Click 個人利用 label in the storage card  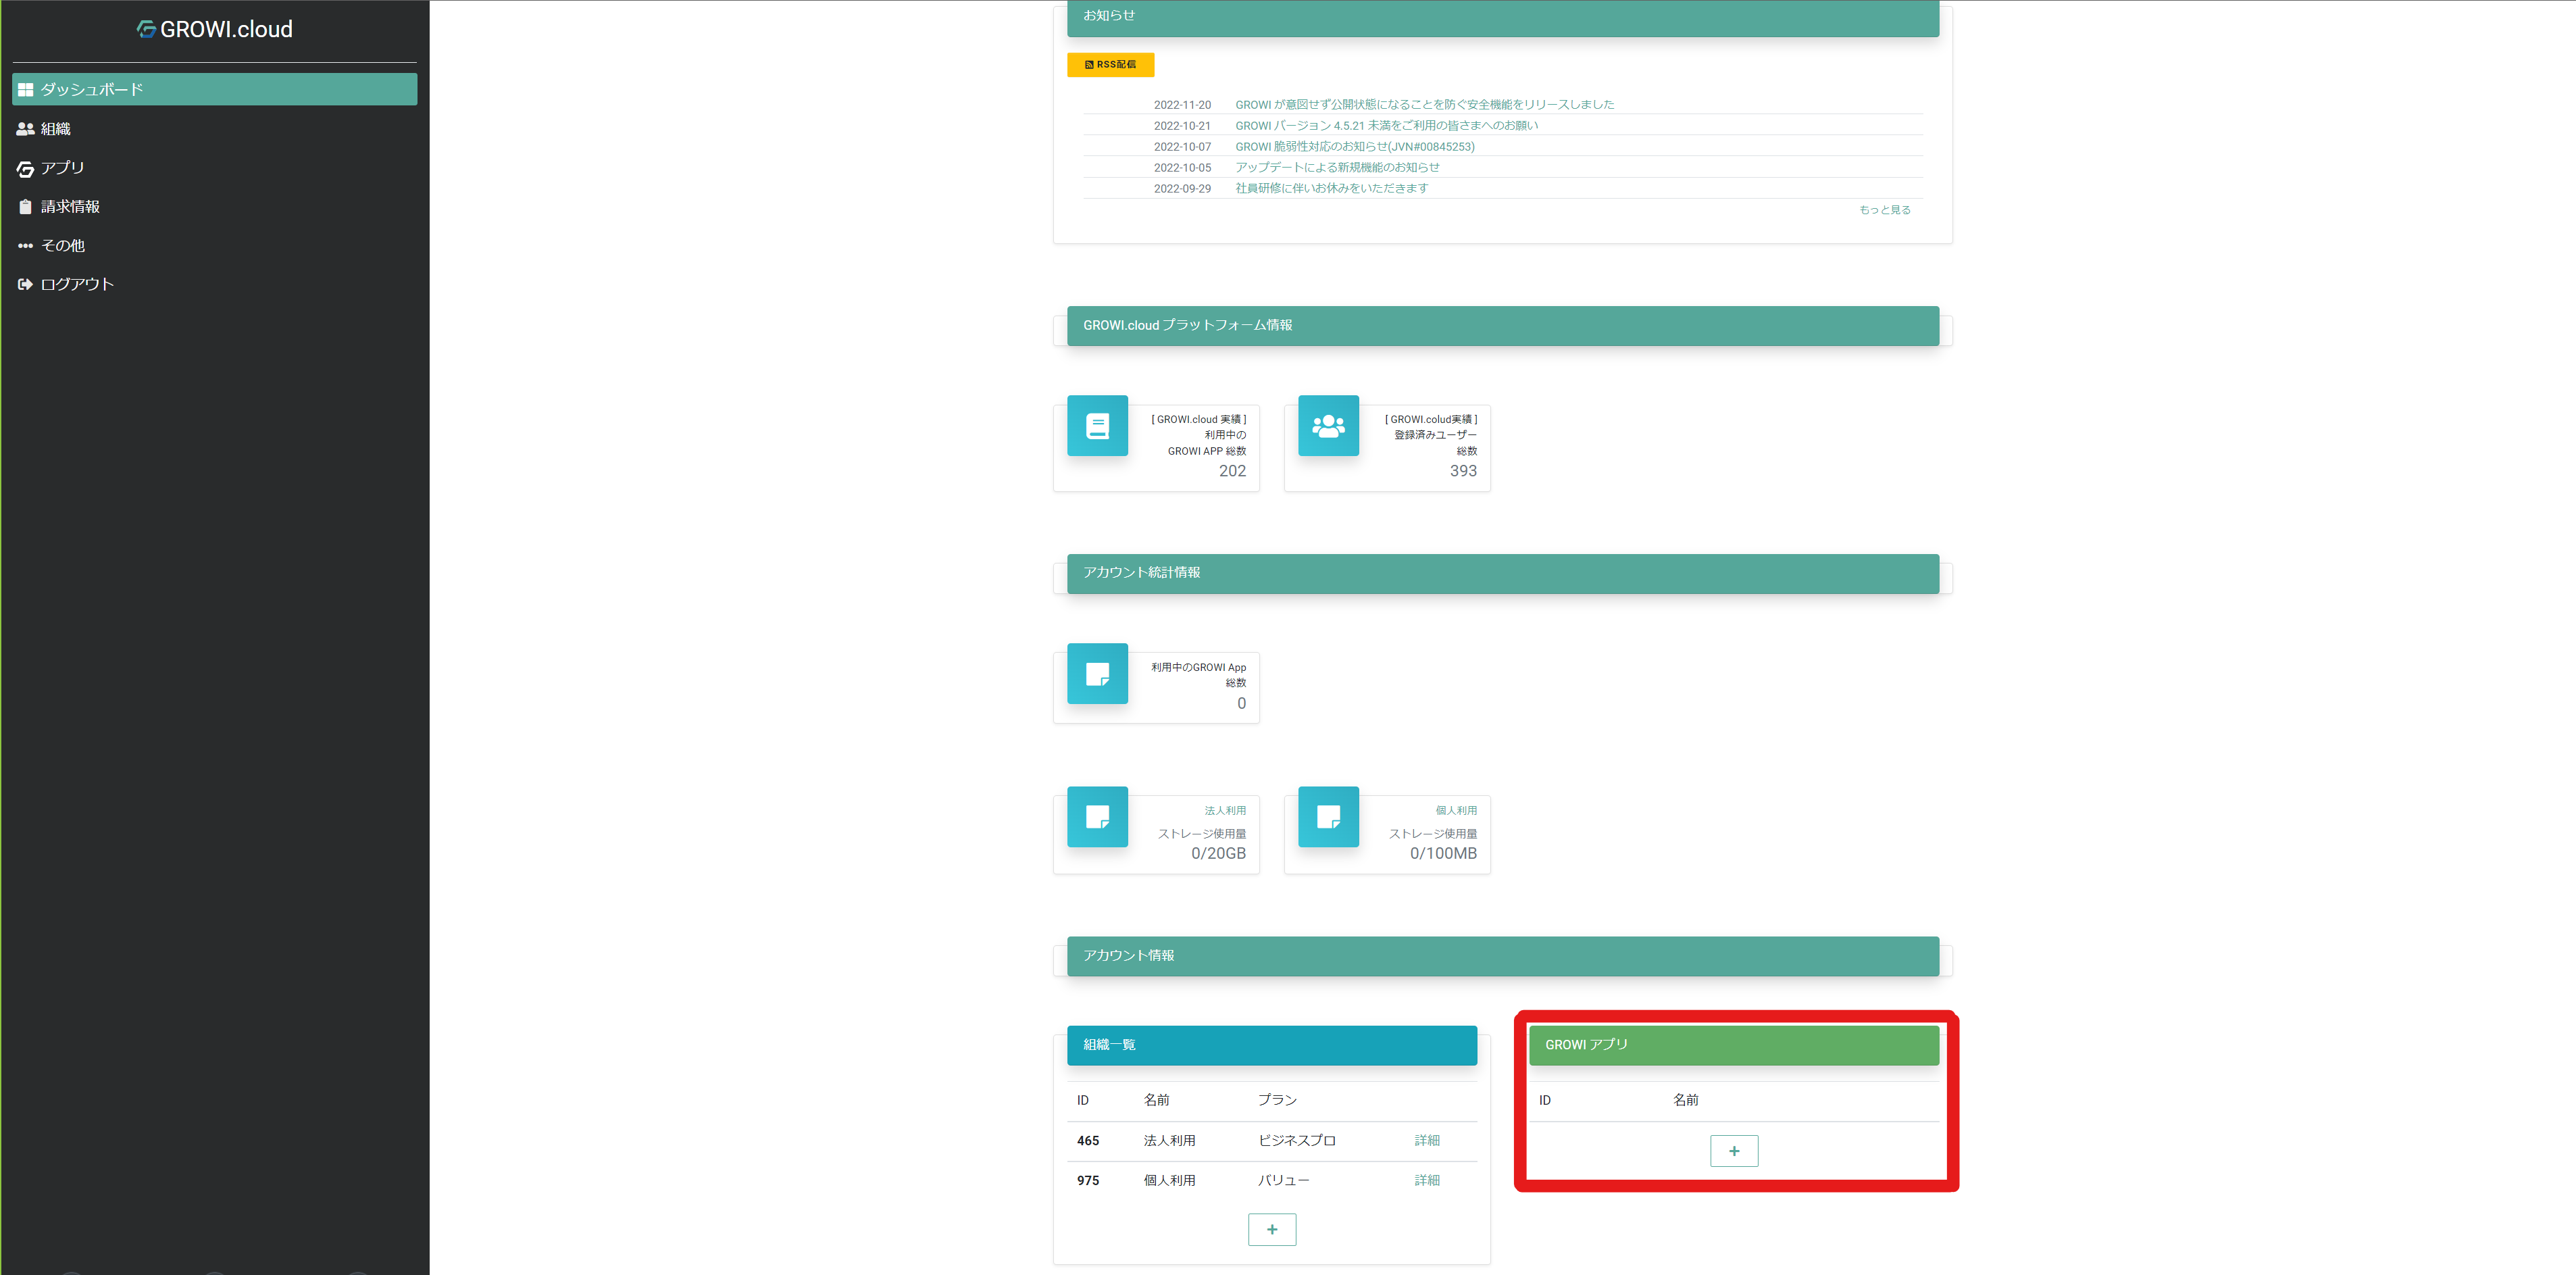(x=1456, y=811)
